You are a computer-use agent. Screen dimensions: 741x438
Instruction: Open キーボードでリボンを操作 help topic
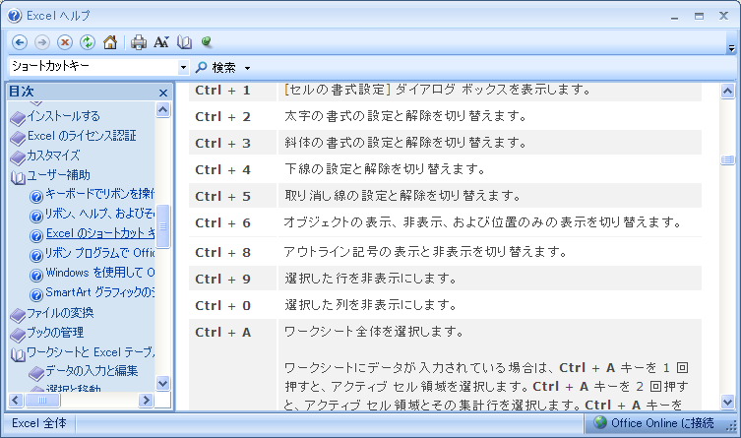(x=99, y=194)
